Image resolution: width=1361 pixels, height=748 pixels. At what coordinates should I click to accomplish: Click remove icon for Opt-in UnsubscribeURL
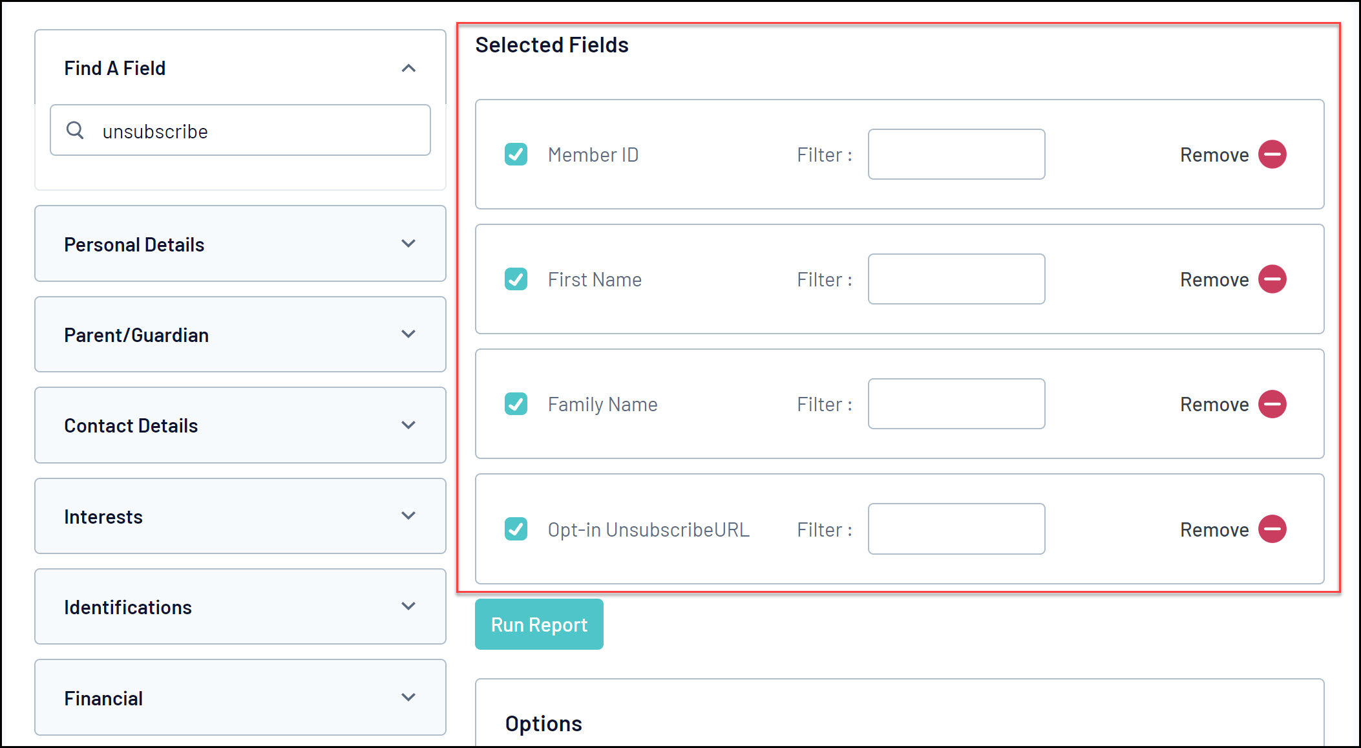click(x=1272, y=529)
